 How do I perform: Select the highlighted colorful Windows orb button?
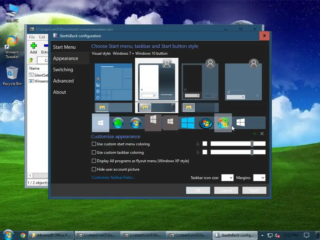(223, 123)
